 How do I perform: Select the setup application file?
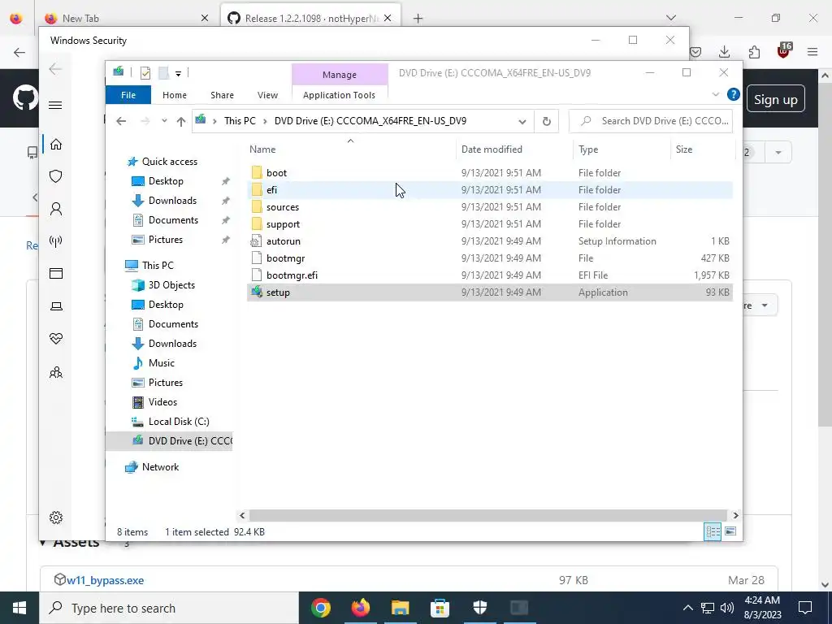(489, 292)
